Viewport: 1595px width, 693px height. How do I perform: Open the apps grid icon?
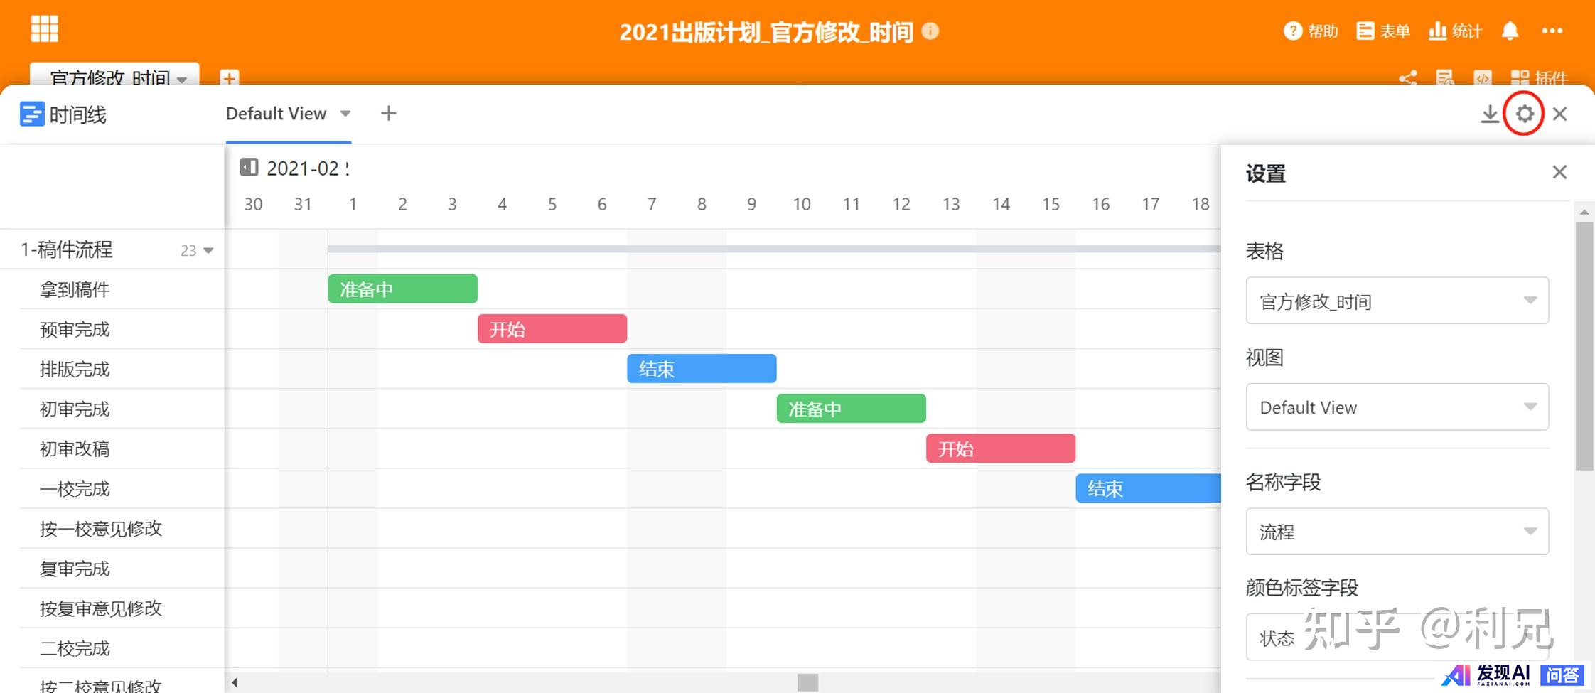click(45, 29)
